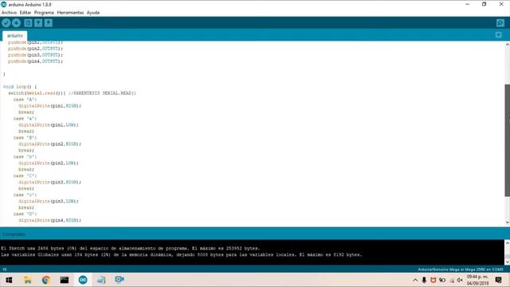Screen dimensions: 510x287
Task: Open the Editar menu
Action: (x=25, y=13)
